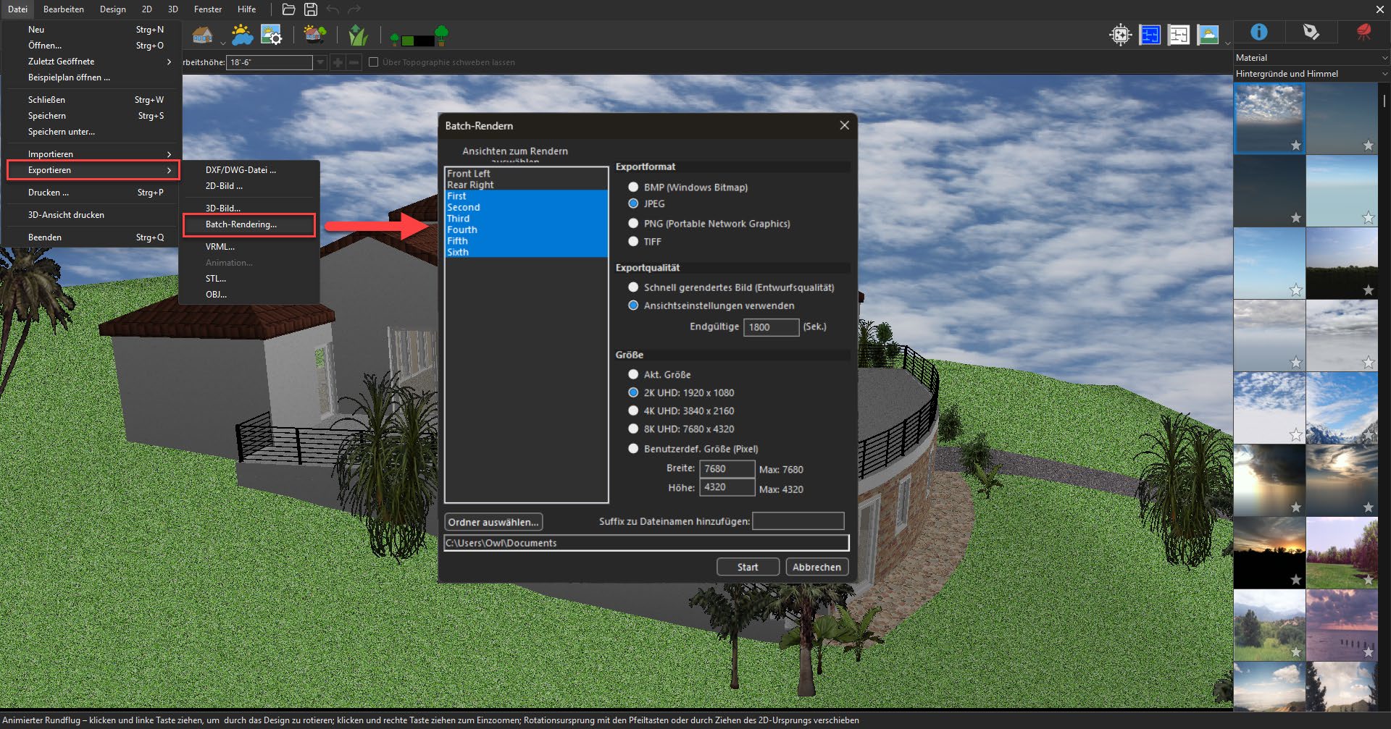
Task: Click the save floppy disk icon
Action: (x=311, y=9)
